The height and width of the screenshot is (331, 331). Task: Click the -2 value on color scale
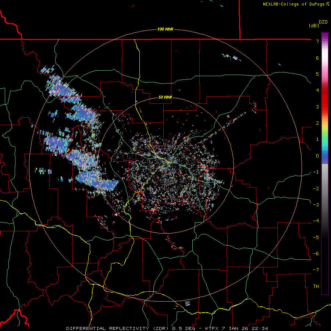[316, 189]
